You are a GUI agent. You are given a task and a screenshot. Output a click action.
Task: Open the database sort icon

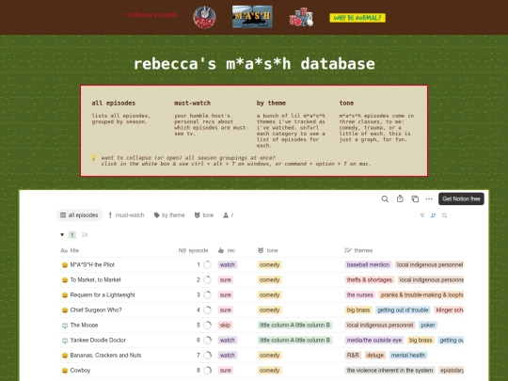click(433, 215)
